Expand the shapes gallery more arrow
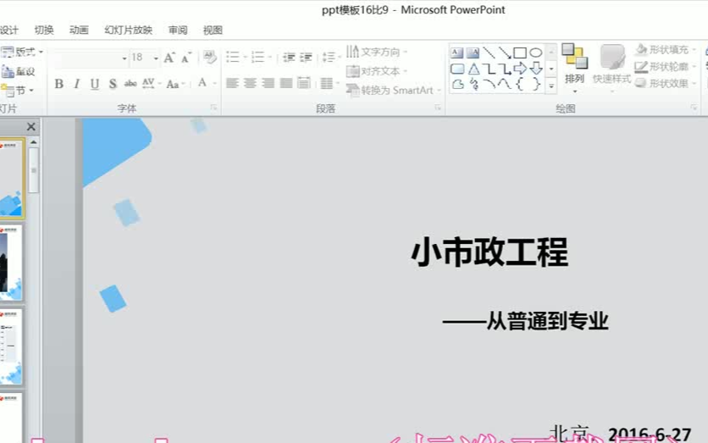The width and height of the screenshot is (708, 443). pos(550,86)
